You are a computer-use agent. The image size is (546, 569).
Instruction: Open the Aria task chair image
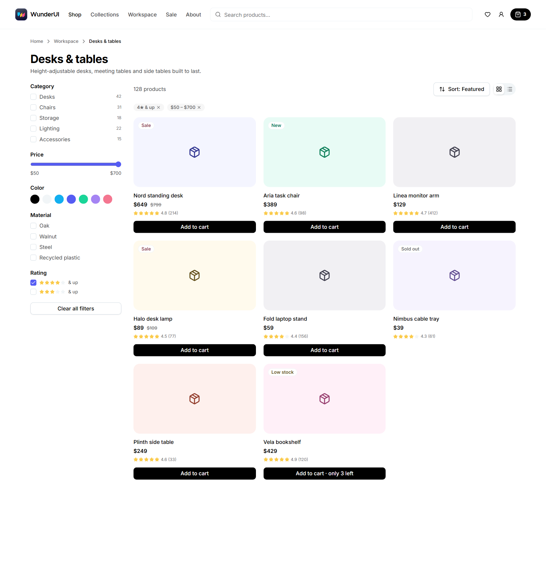tap(324, 152)
